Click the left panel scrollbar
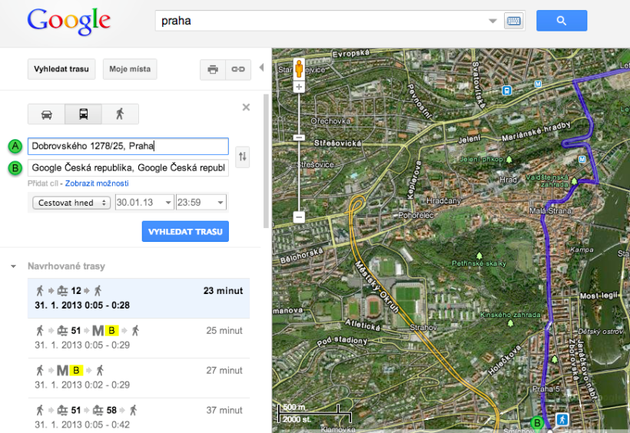Viewport: 630px width, 433px height. [x=266, y=160]
